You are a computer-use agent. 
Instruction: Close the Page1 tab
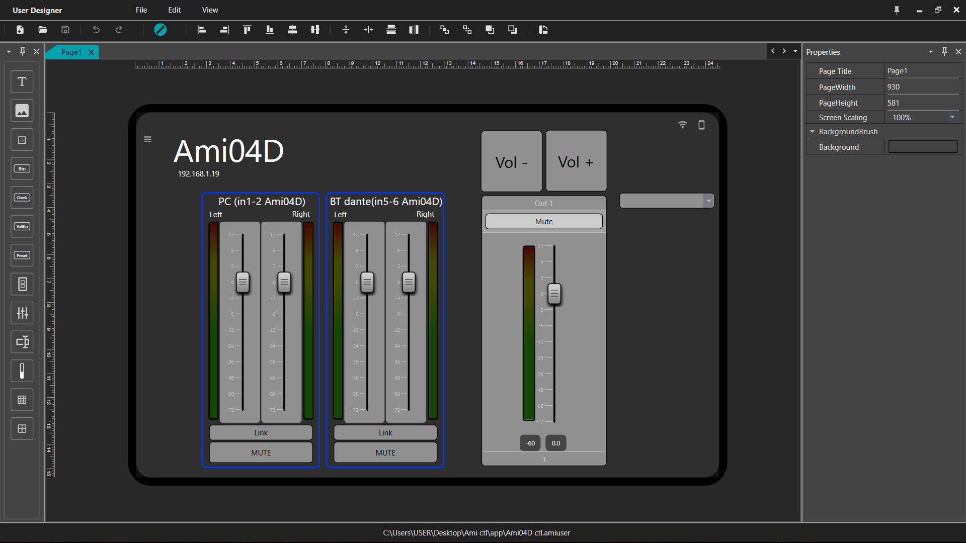tap(92, 52)
